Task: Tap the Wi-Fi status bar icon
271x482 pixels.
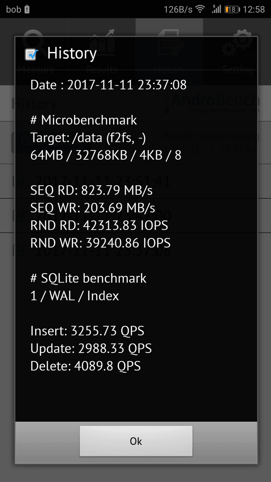Action: [200, 9]
